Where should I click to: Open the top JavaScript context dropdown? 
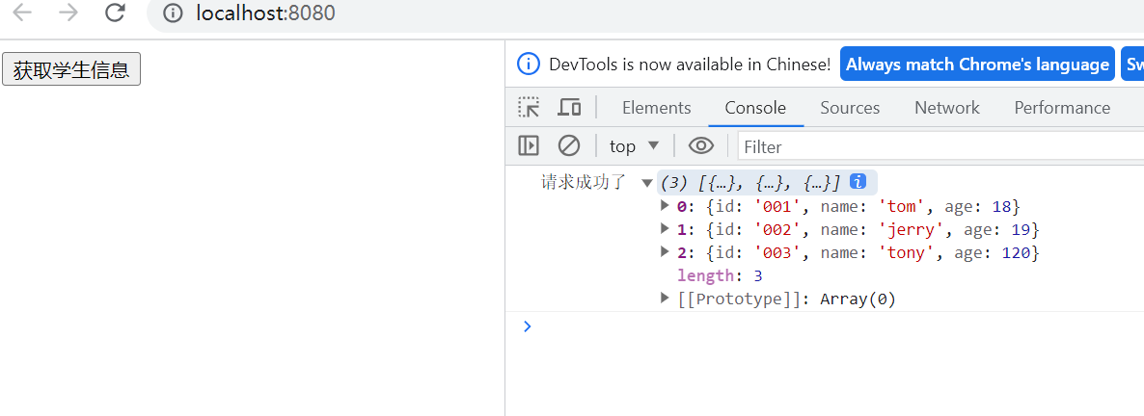click(x=634, y=145)
